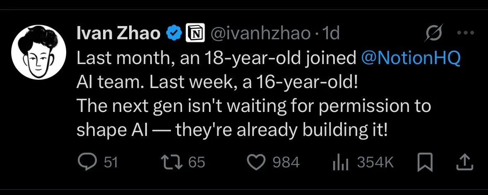Viewport: 488px width, 195px height.
Task: Click the repost count 65
Action: pos(197,162)
